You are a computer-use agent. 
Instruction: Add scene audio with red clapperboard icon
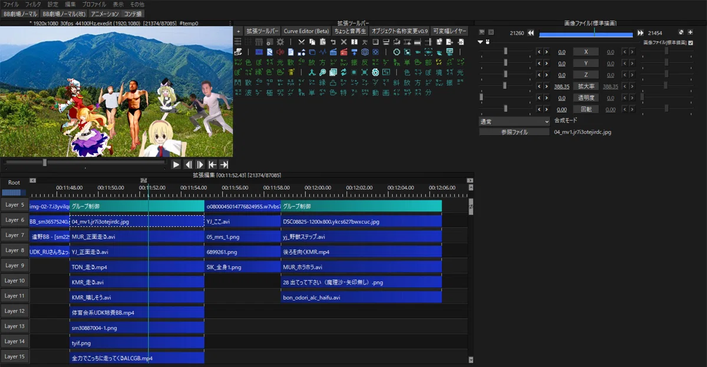click(x=344, y=52)
